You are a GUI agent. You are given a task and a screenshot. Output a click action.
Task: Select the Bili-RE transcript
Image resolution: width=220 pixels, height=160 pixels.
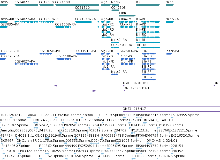(148, 22)
